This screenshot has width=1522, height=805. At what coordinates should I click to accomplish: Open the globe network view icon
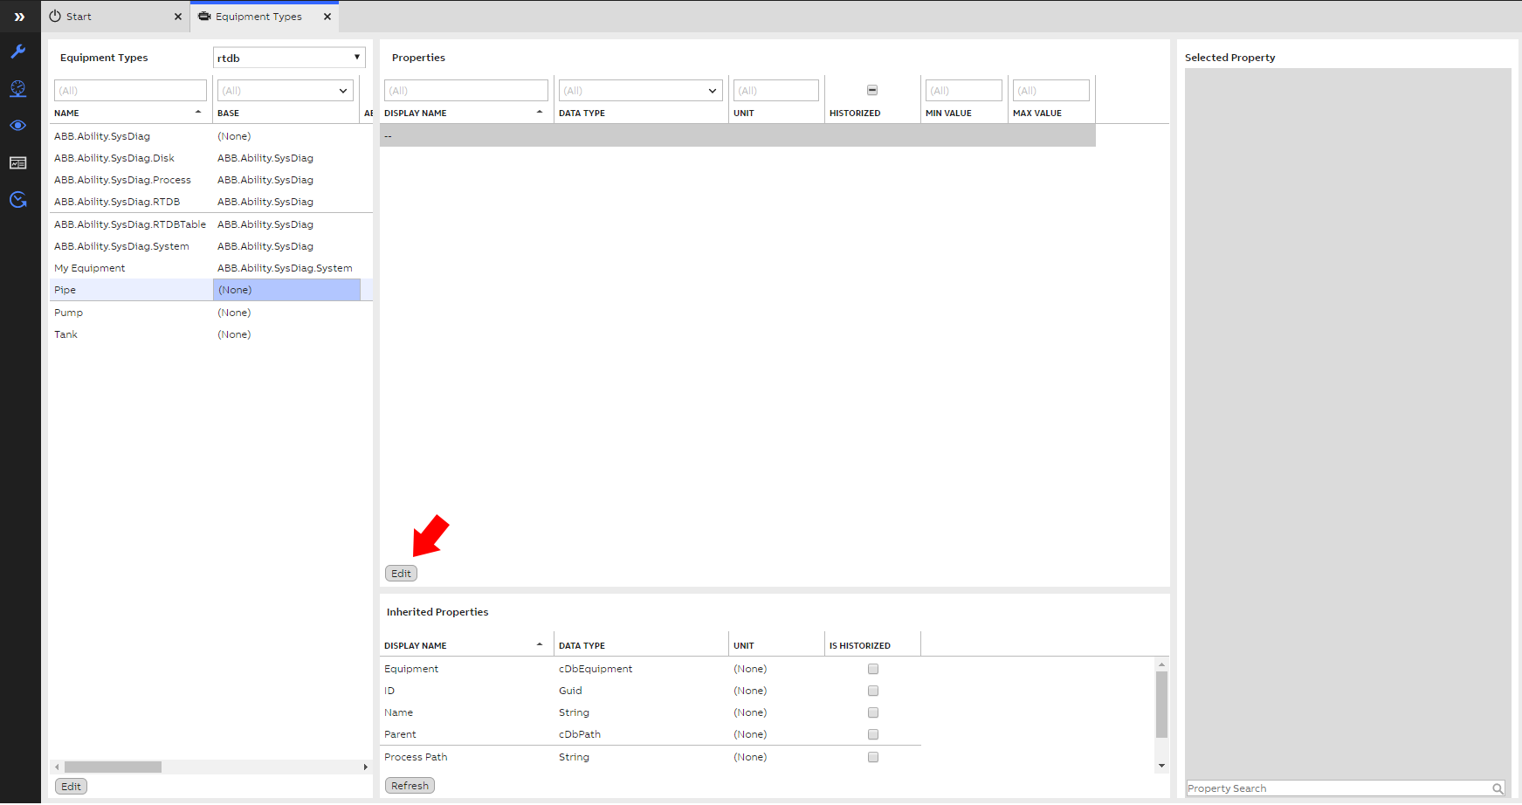point(18,88)
